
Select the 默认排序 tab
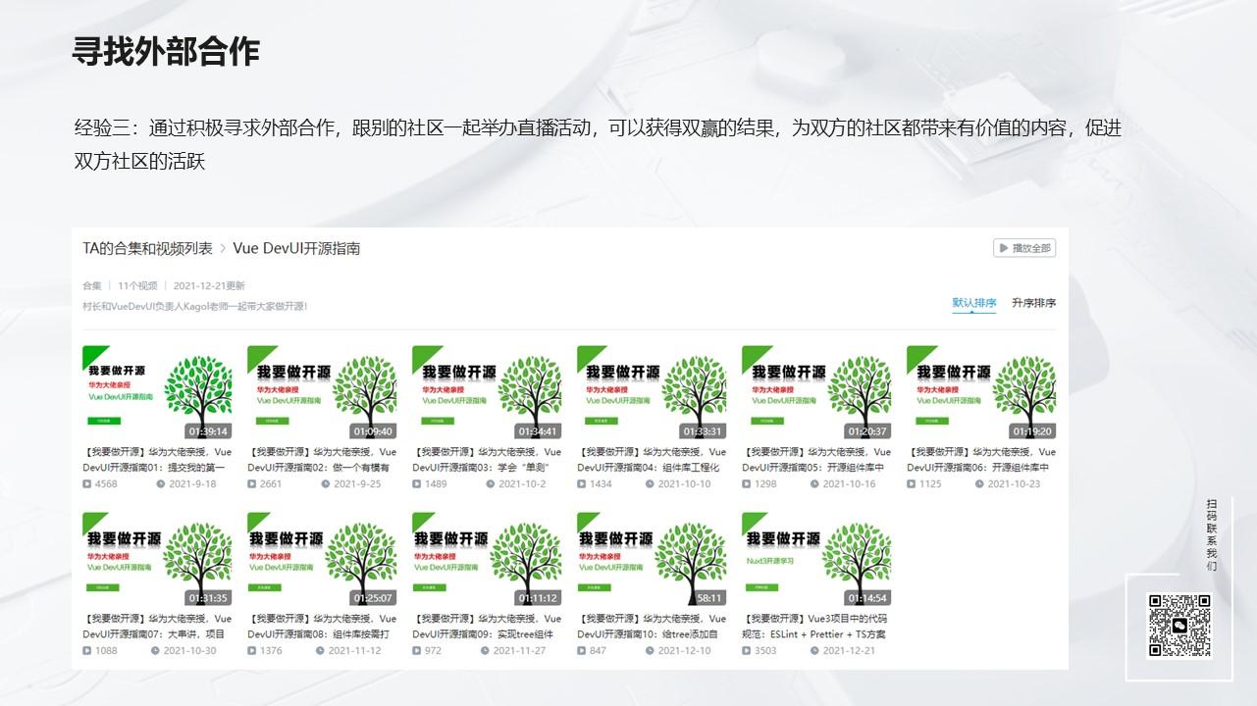pyautogui.click(x=972, y=303)
